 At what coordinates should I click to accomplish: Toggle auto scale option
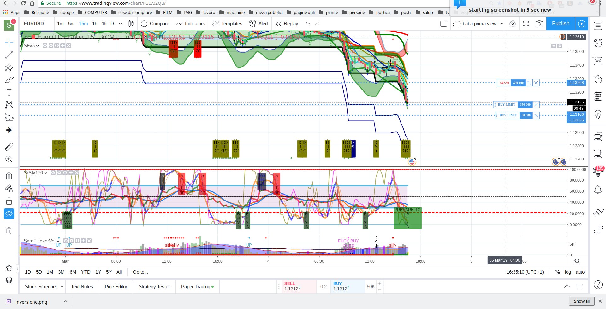pos(580,272)
